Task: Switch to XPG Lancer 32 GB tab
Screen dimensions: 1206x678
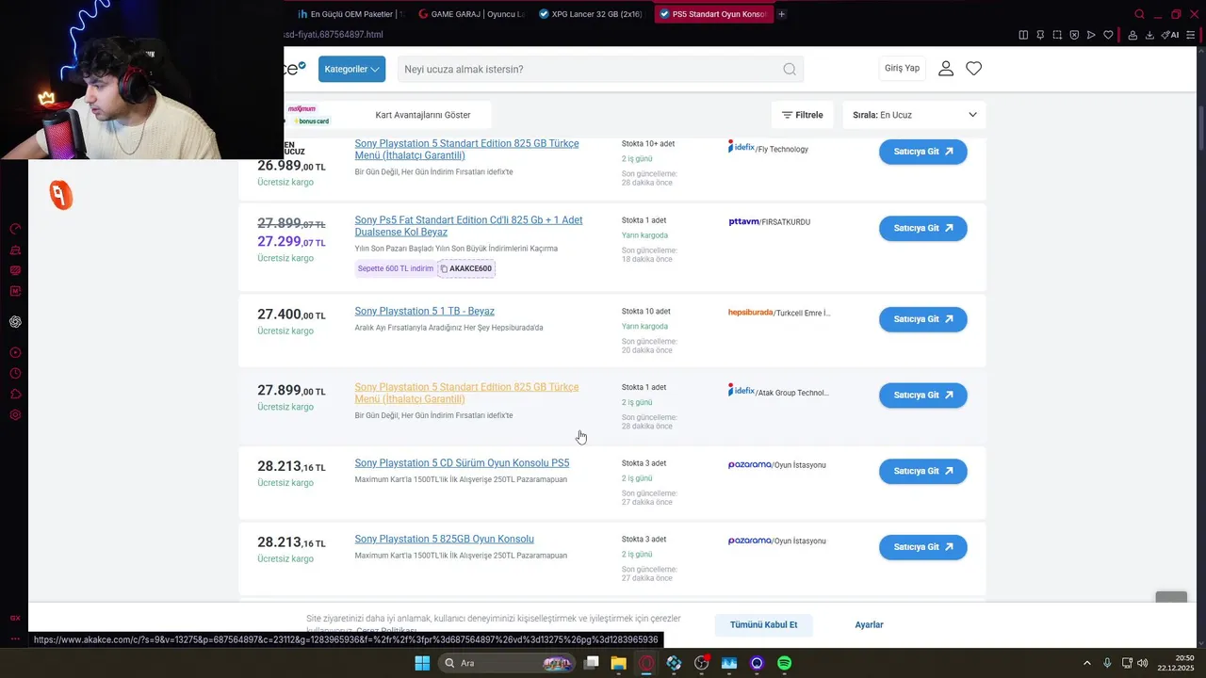Action: point(592,14)
